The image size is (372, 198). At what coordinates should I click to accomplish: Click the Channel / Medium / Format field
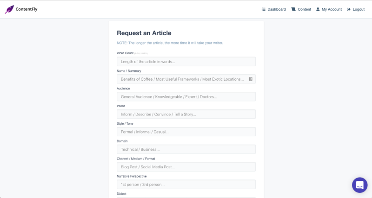pyautogui.click(x=186, y=167)
